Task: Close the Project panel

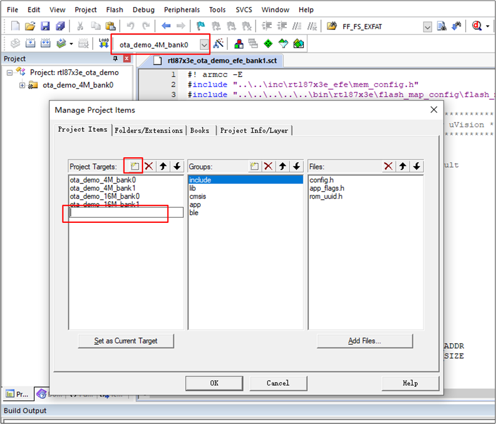Action: click(127, 58)
